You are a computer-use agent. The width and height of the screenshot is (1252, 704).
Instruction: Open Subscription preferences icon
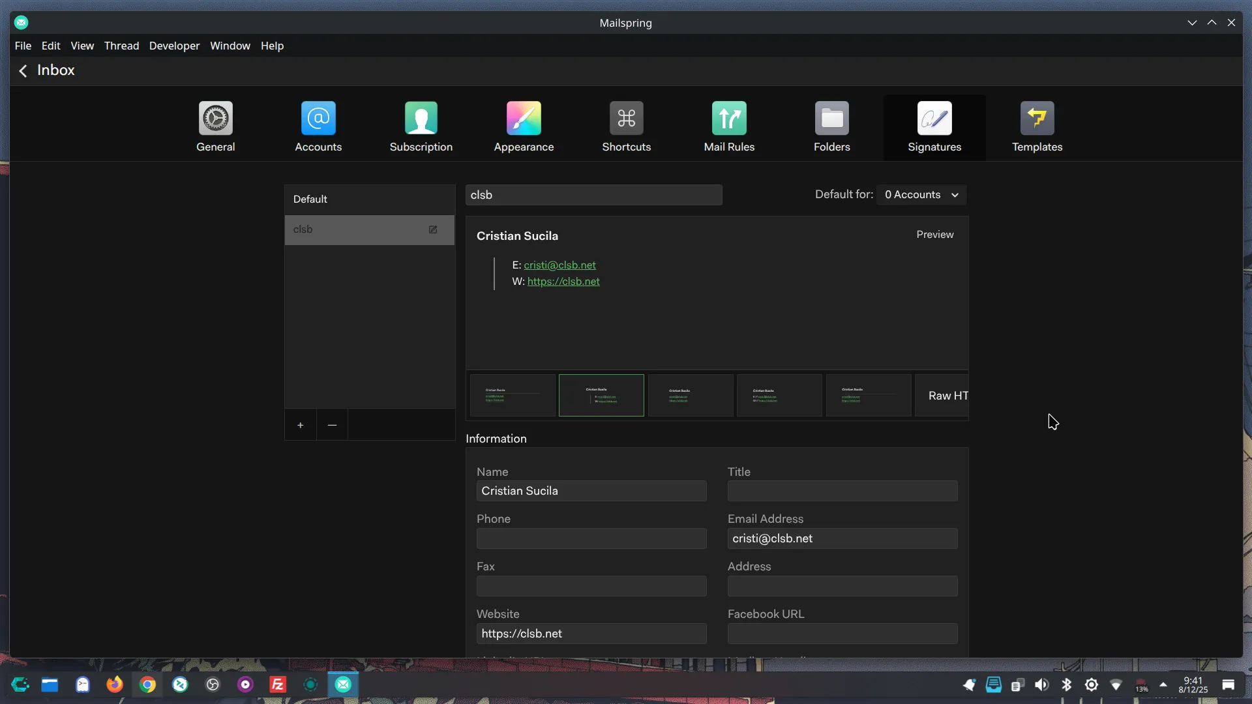pyautogui.click(x=421, y=119)
